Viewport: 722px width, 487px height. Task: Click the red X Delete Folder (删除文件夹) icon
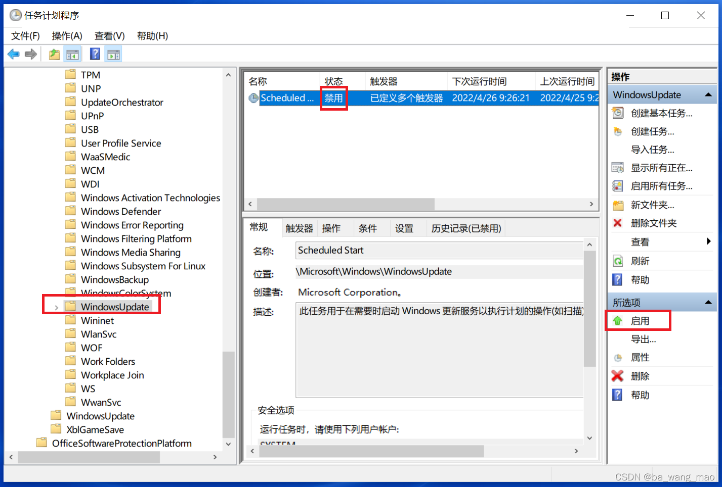coord(618,223)
